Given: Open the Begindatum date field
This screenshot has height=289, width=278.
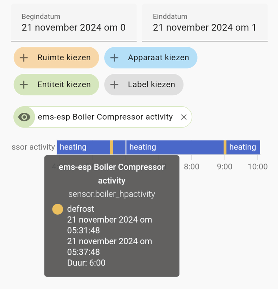Looking at the screenshot, I should click(73, 23).
